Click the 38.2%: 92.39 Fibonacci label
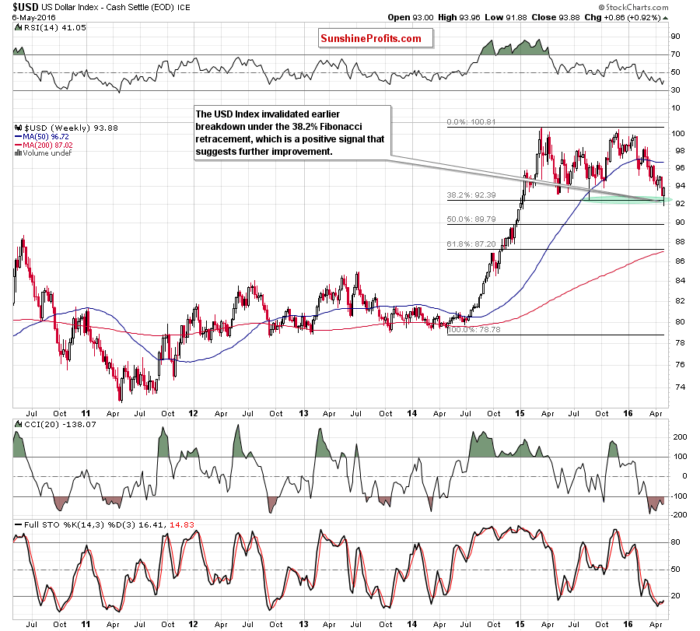Image resolution: width=700 pixels, height=631 pixels. [471, 195]
